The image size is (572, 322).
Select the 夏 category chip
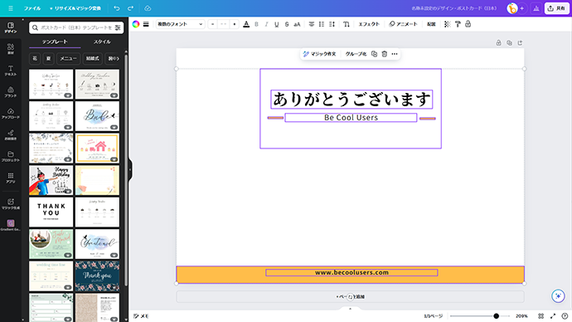(x=49, y=58)
